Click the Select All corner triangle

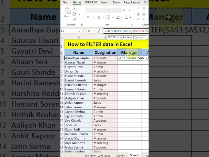click(x=62, y=38)
